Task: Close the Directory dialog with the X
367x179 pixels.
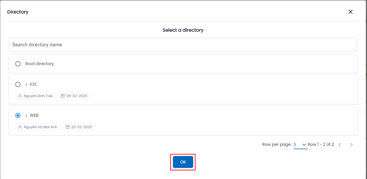Action: point(350,12)
